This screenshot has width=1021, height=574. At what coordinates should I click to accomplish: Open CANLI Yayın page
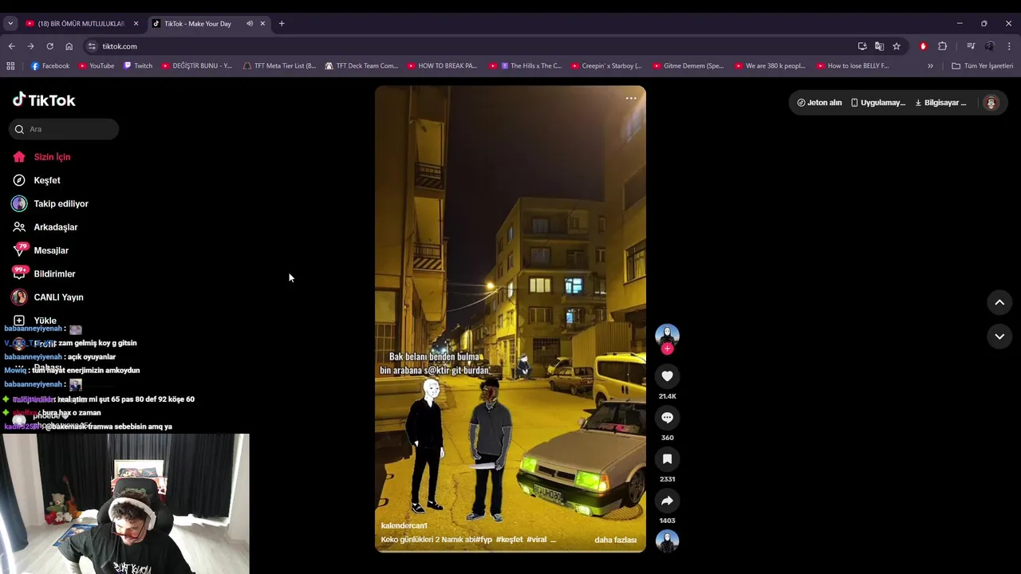point(58,297)
